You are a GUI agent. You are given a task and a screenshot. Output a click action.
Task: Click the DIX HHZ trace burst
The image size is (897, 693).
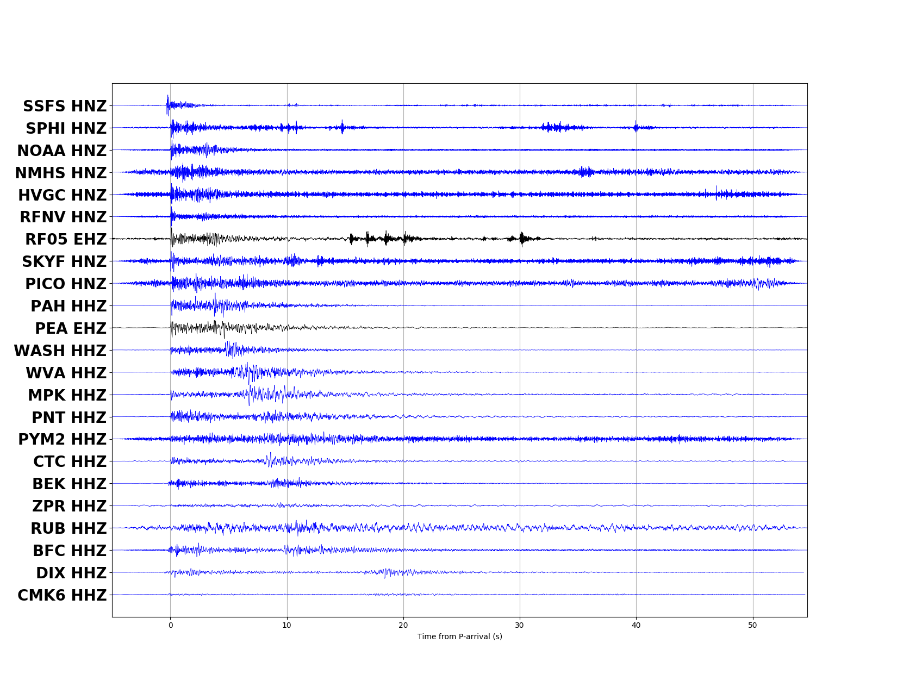(x=386, y=572)
